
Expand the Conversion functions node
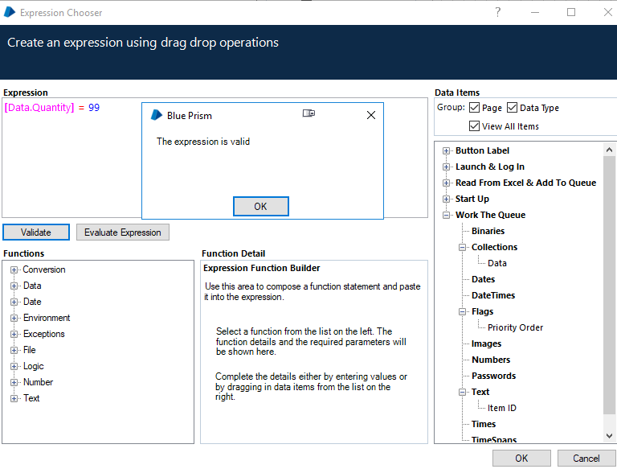(14, 270)
